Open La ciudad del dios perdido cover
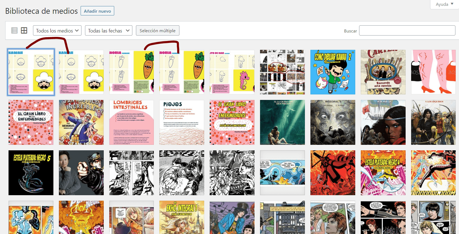459x234 pixels. click(282, 123)
